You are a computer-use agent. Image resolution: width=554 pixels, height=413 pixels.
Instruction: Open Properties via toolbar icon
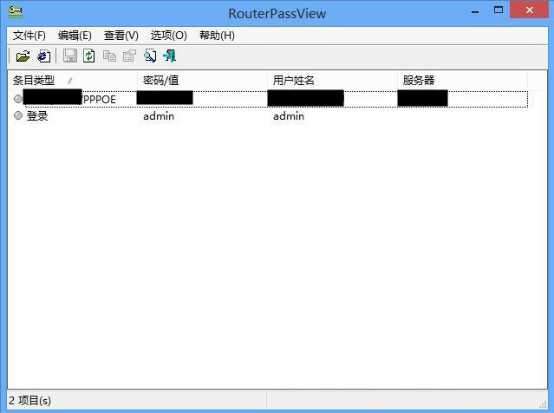click(x=129, y=56)
